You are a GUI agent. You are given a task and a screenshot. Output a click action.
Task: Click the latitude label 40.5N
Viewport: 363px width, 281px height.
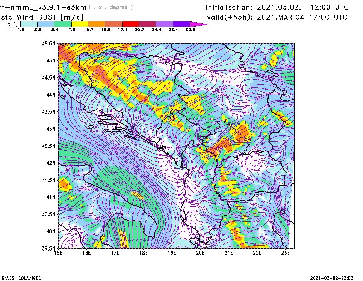[x=49, y=215]
